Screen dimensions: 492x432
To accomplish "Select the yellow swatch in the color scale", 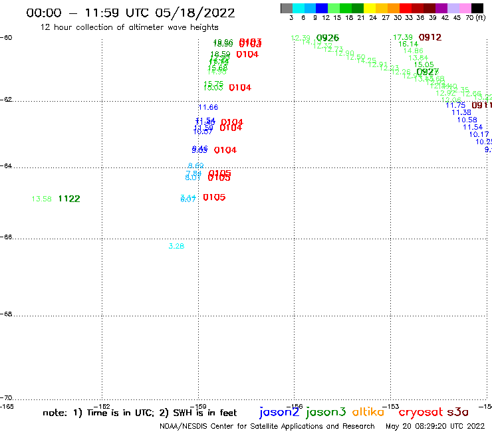I will (x=370, y=9).
